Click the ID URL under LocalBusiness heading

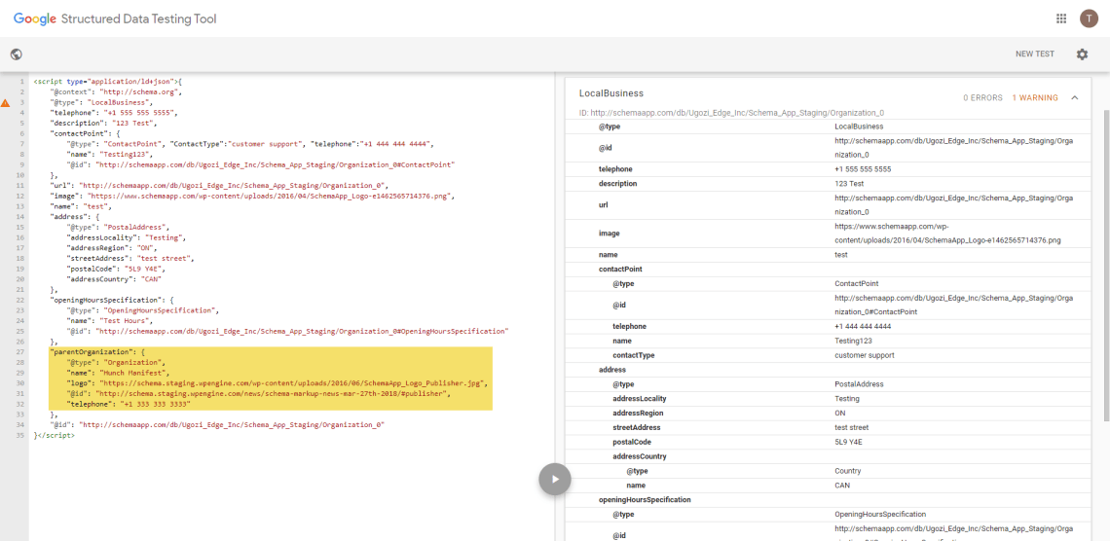732,113
